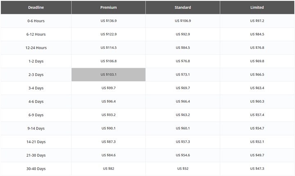The image size is (295, 176).
Task: Select US $73.1 Standard for 2-3 Days
Action: click(183, 75)
